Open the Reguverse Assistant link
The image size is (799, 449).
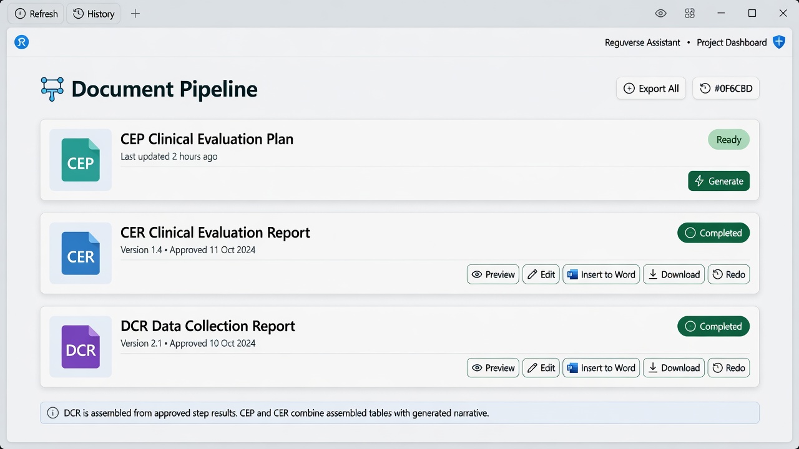[642, 42]
